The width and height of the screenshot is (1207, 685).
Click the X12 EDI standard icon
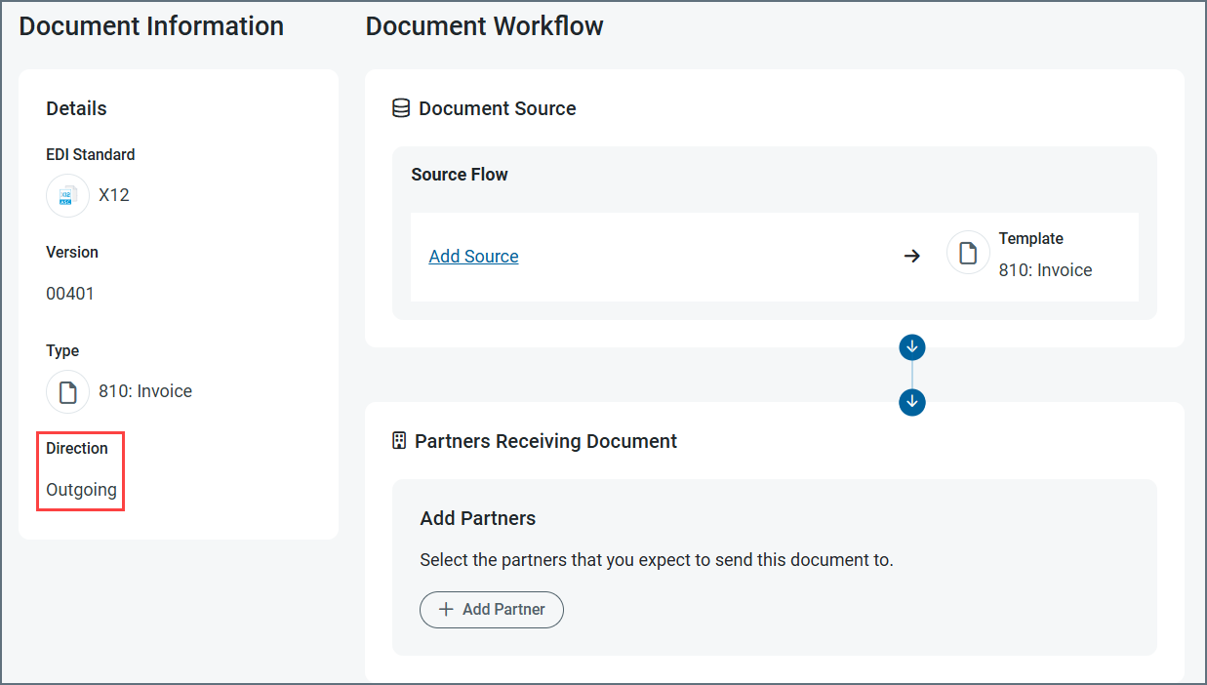pos(67,195)
